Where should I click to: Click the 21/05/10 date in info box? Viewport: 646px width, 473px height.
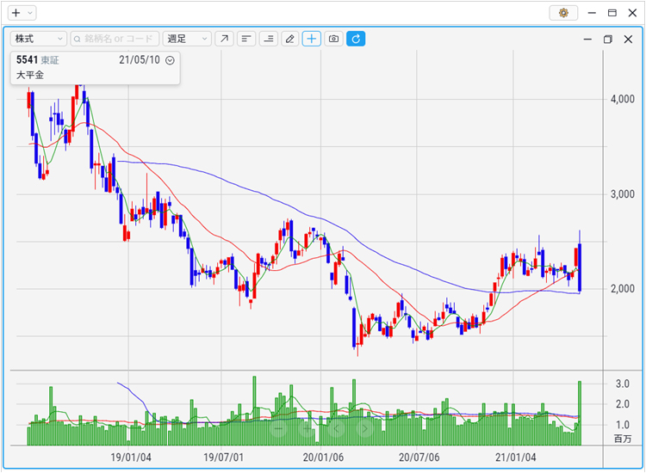point(140,60)
